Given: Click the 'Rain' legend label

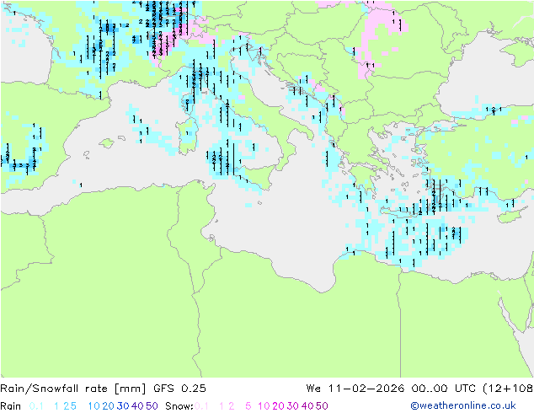Looking at the screenshot, I should [11, 406].
